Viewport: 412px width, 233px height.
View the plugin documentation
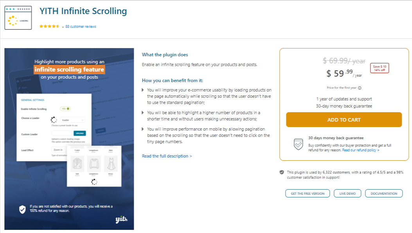(384, 193)
